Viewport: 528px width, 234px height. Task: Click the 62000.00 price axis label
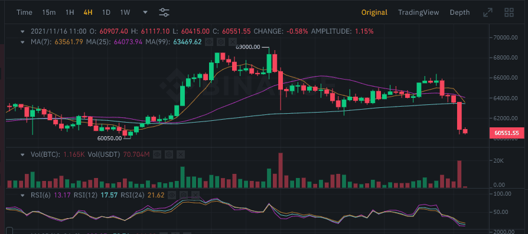506,118
